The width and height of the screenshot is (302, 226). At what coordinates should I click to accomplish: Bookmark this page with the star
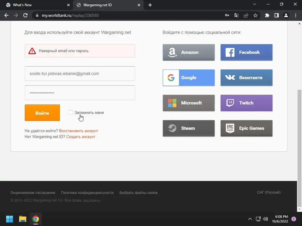coord(255,15)
